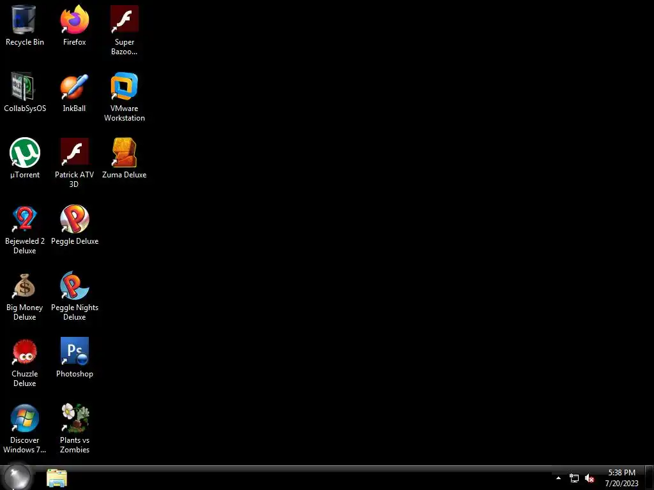Viewport: 654px width, 490px height.
Task: Open Windows Explorer from the taskbar
Action: coord(57,478)
